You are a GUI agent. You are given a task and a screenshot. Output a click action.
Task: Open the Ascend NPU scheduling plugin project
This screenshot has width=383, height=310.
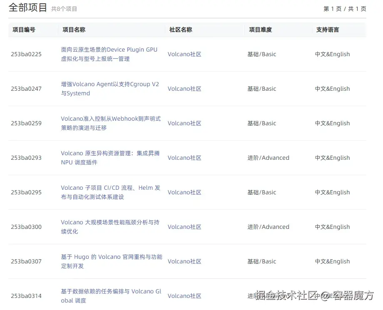(110, 158)
